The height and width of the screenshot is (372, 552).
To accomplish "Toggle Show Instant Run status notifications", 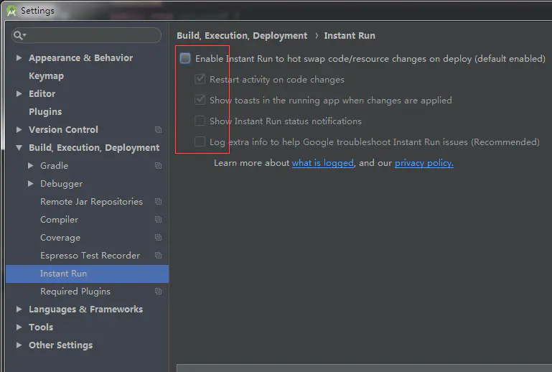I will click(x=200, y=121).
